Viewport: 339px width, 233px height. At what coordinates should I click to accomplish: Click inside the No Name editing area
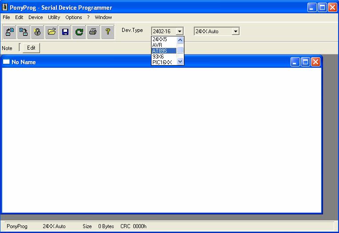click(161, 140)
